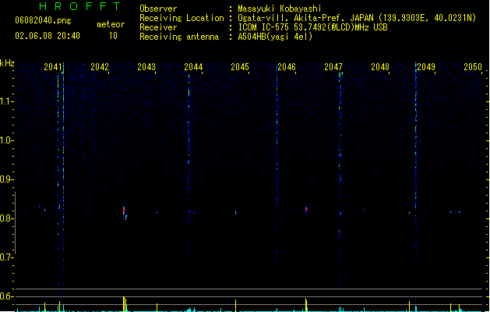The height and width of the screenshot is (312, 490).
Task: Click the kHz axis unit label
Action: pyautogui.click(x=7, y=63)
